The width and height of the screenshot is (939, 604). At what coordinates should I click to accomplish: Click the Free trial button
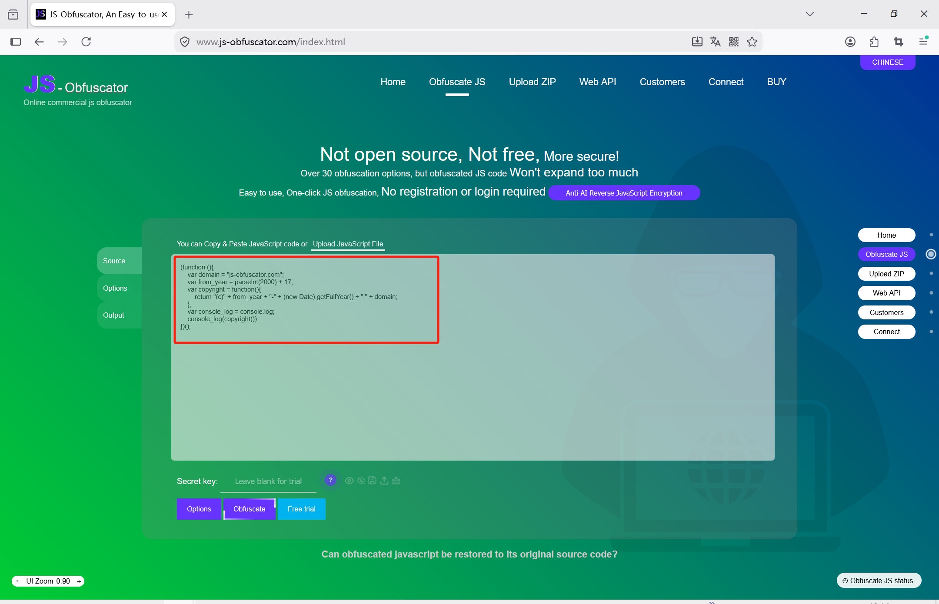click(x=302, y=509)
